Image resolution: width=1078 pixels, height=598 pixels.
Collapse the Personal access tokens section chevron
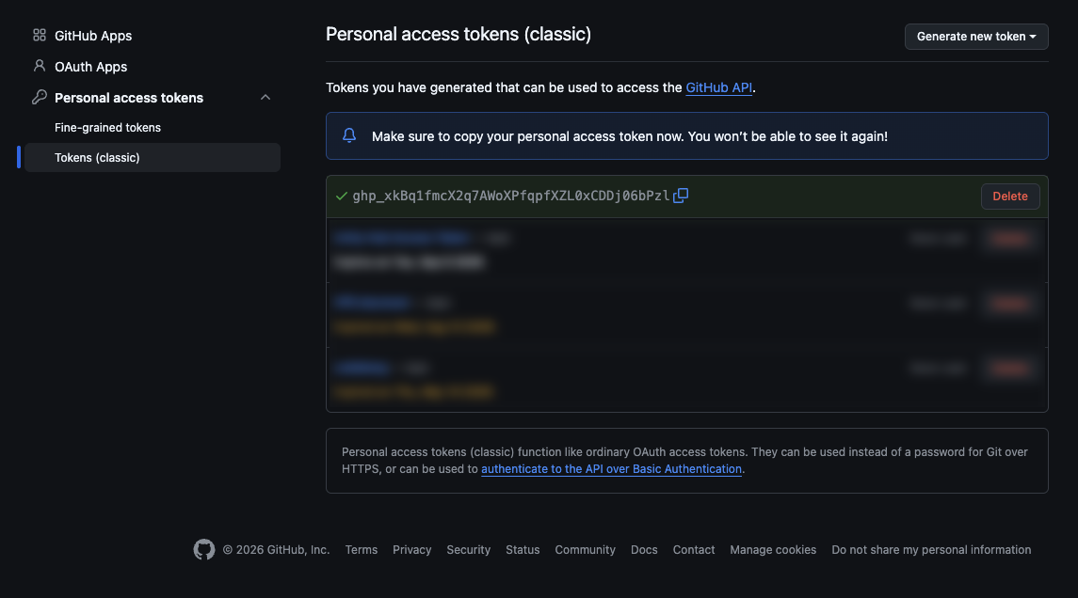(265, 98)
